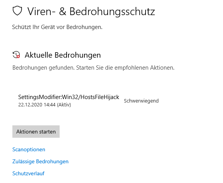Click the current threats history icon
Screen dimensions: 223x183
point(16,55)
